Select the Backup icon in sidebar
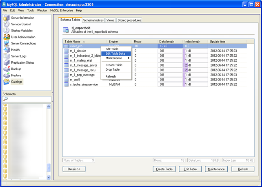 pyautogui.click(x=7, y=69)
